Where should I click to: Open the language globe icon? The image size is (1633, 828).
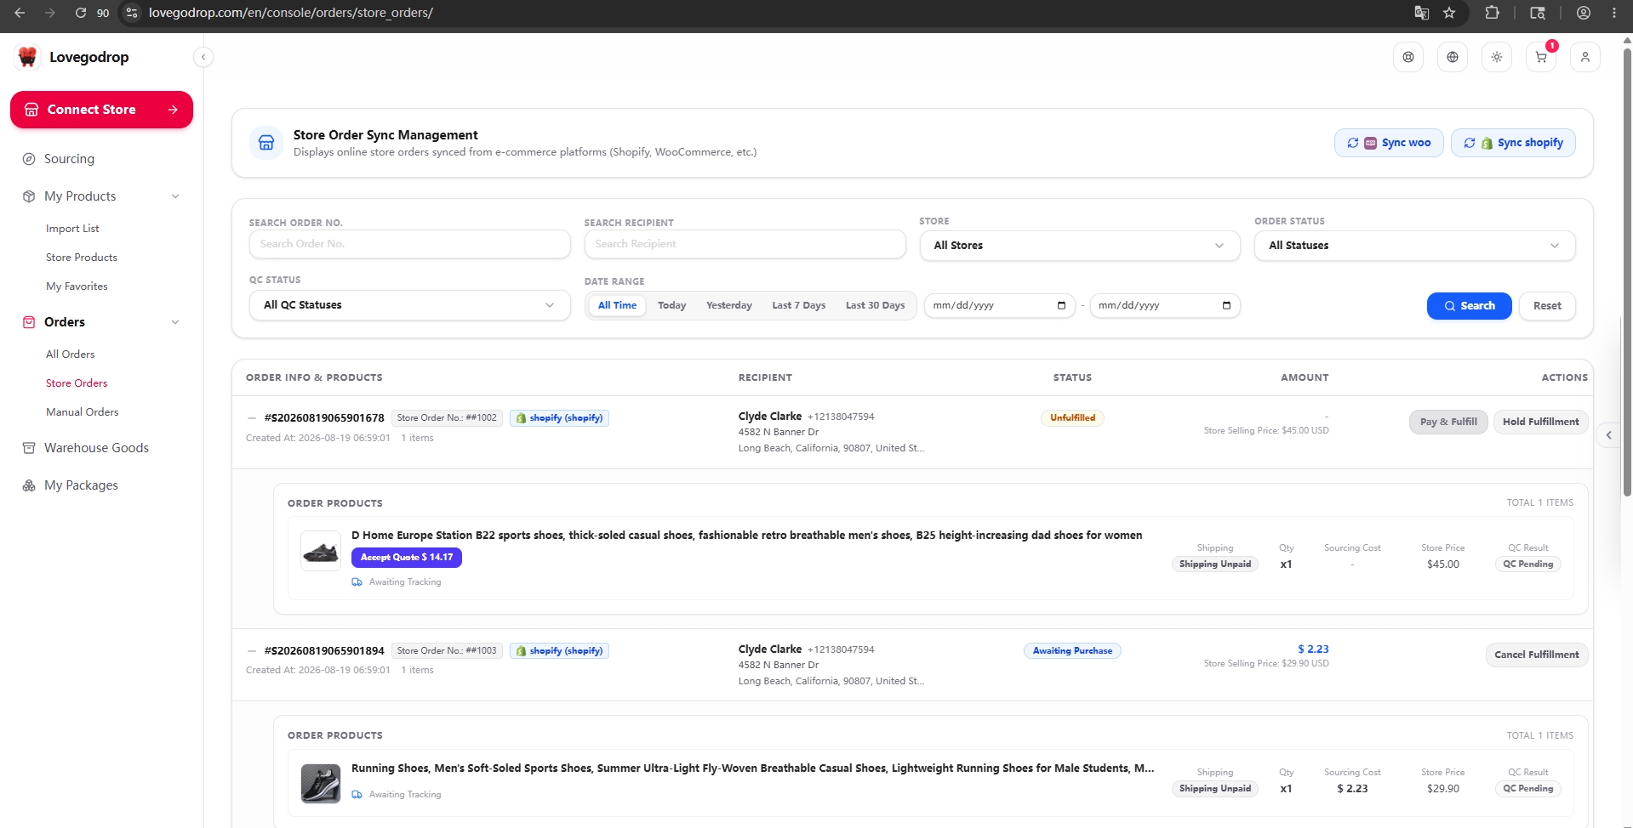click(x=1452, y=57)
